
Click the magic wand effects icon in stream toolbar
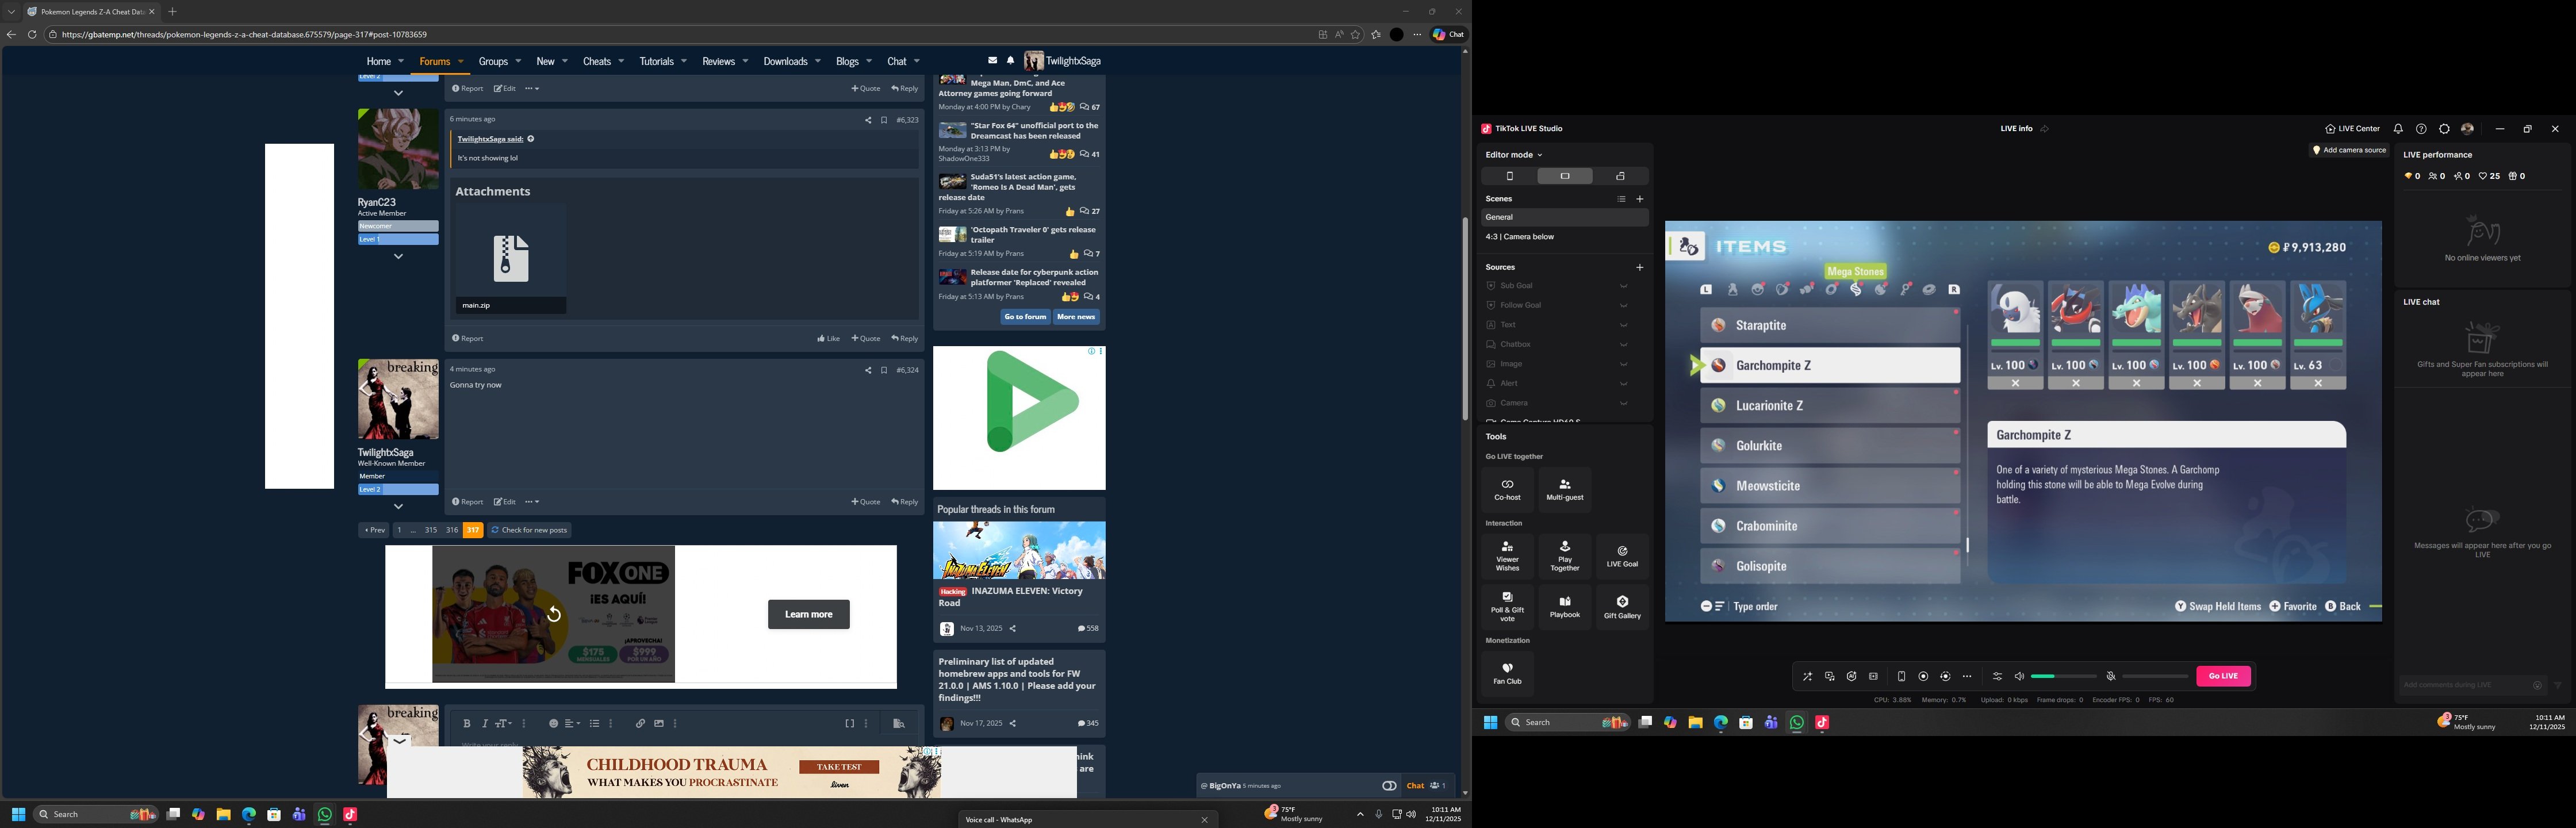tap(1807, 677)
